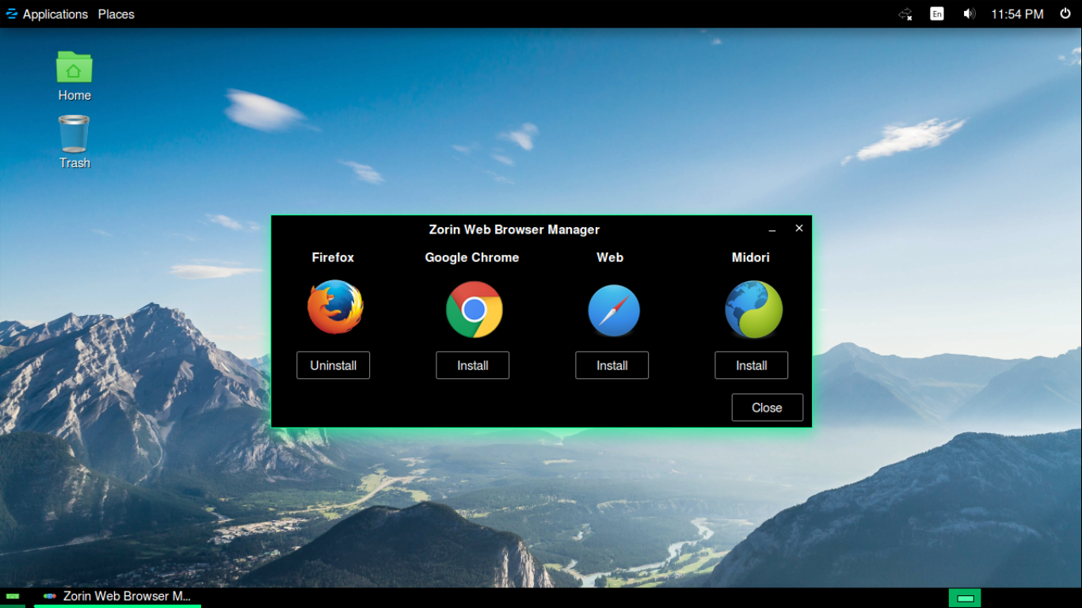Click the "Web" label text
The image size is (1082, 608).
610,257
